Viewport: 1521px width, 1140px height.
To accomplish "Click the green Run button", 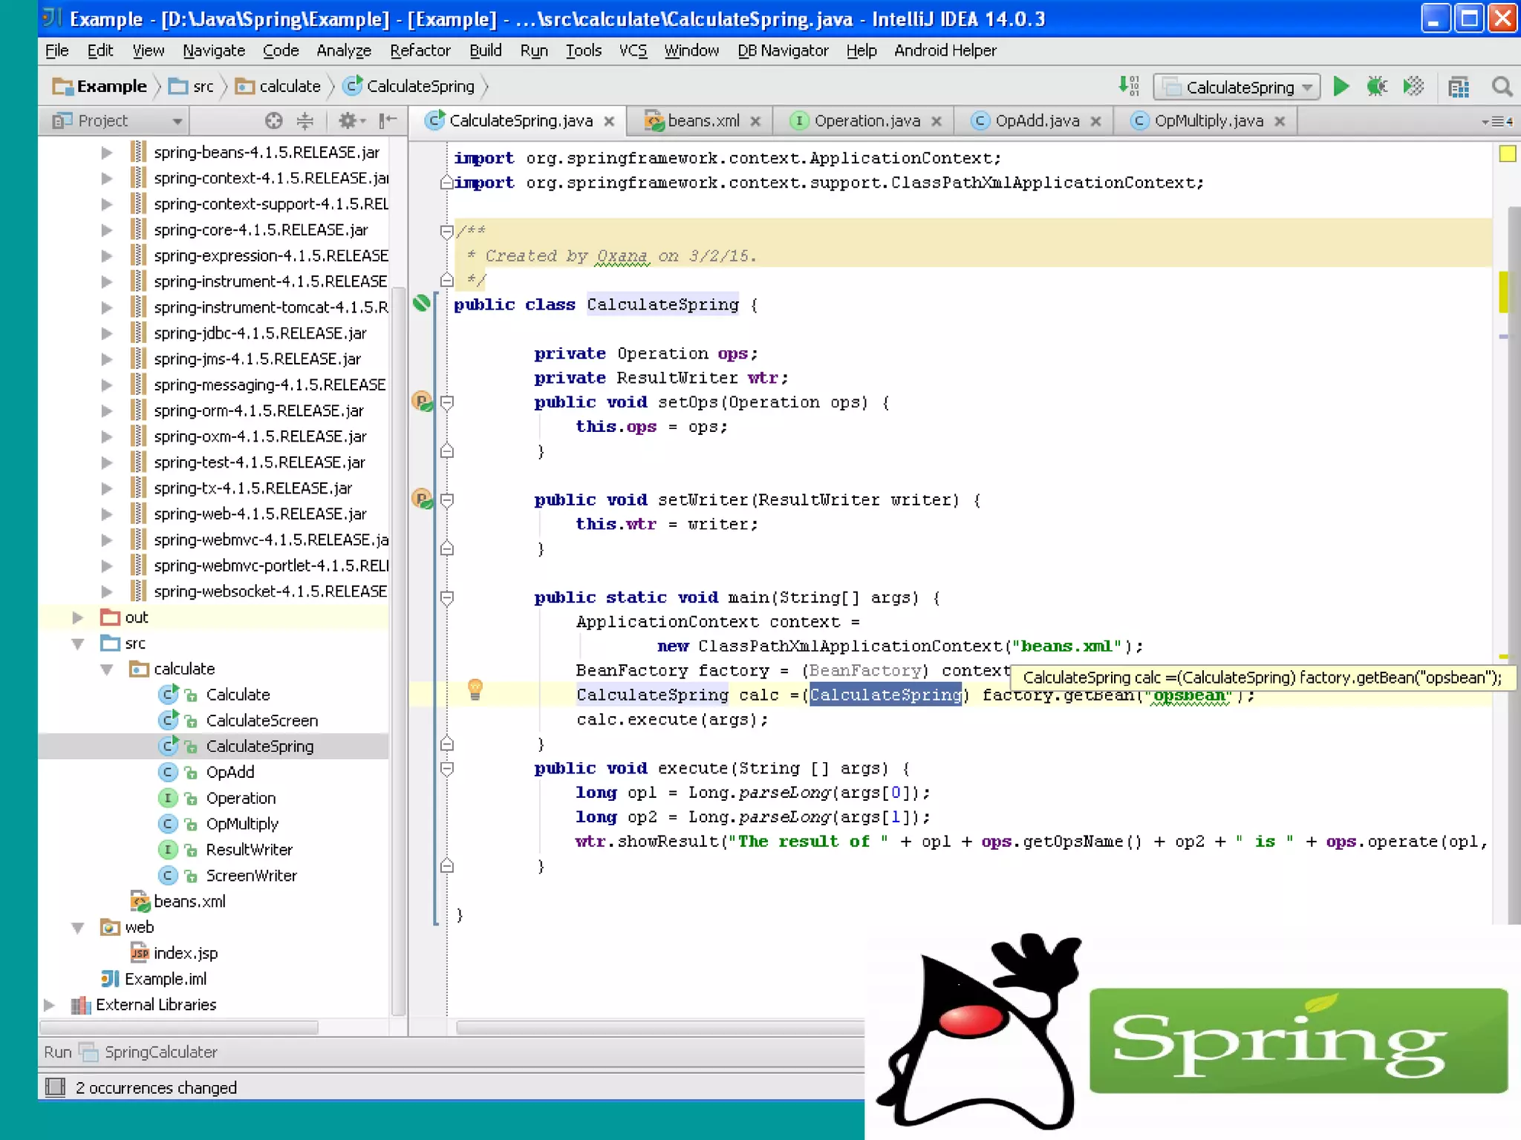I will [1341, 87].
